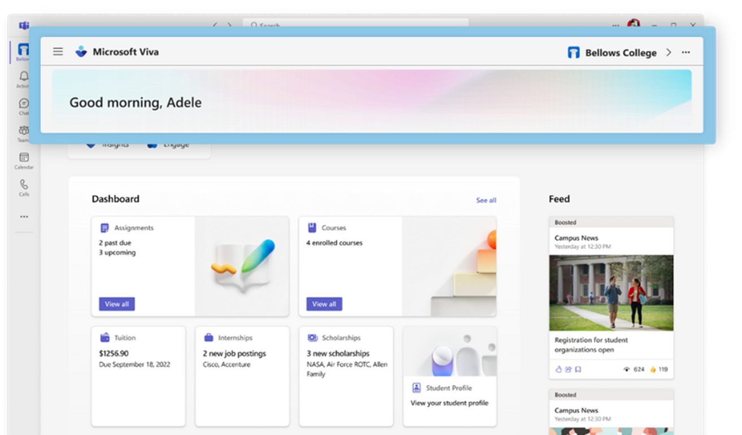The height and width of the screenshot is (435, 742).
Task: Bookmark the Campus News post
Action: pyautogui.click(x=578, y=370)
